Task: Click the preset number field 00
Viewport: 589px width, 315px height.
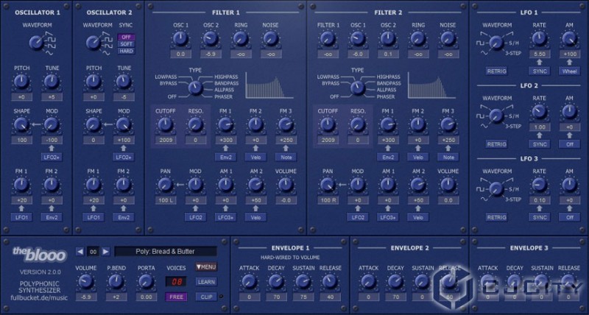Action: [x=93, y=251]
